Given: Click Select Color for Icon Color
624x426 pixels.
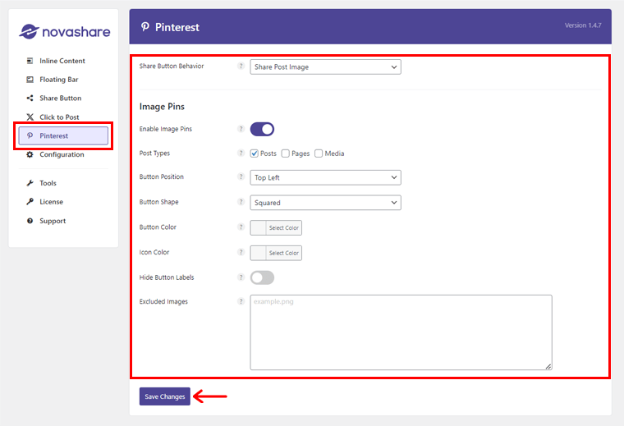Looking at the screenshot, I should click(x=284, y=253).
